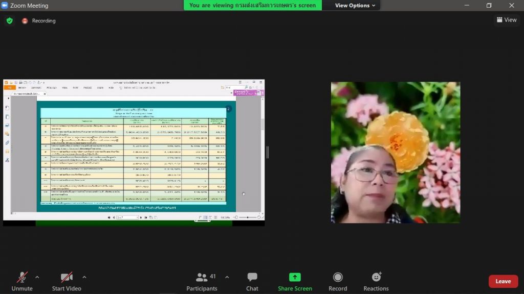Click the Zoom Meeting app icon in title bar
The height and width of the screenshot is (294, 524).
(x=5, y=6)
